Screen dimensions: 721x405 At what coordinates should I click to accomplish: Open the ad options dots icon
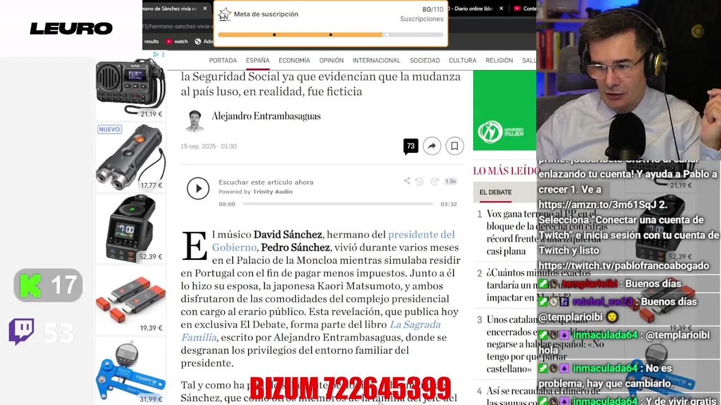click(163, 55)
